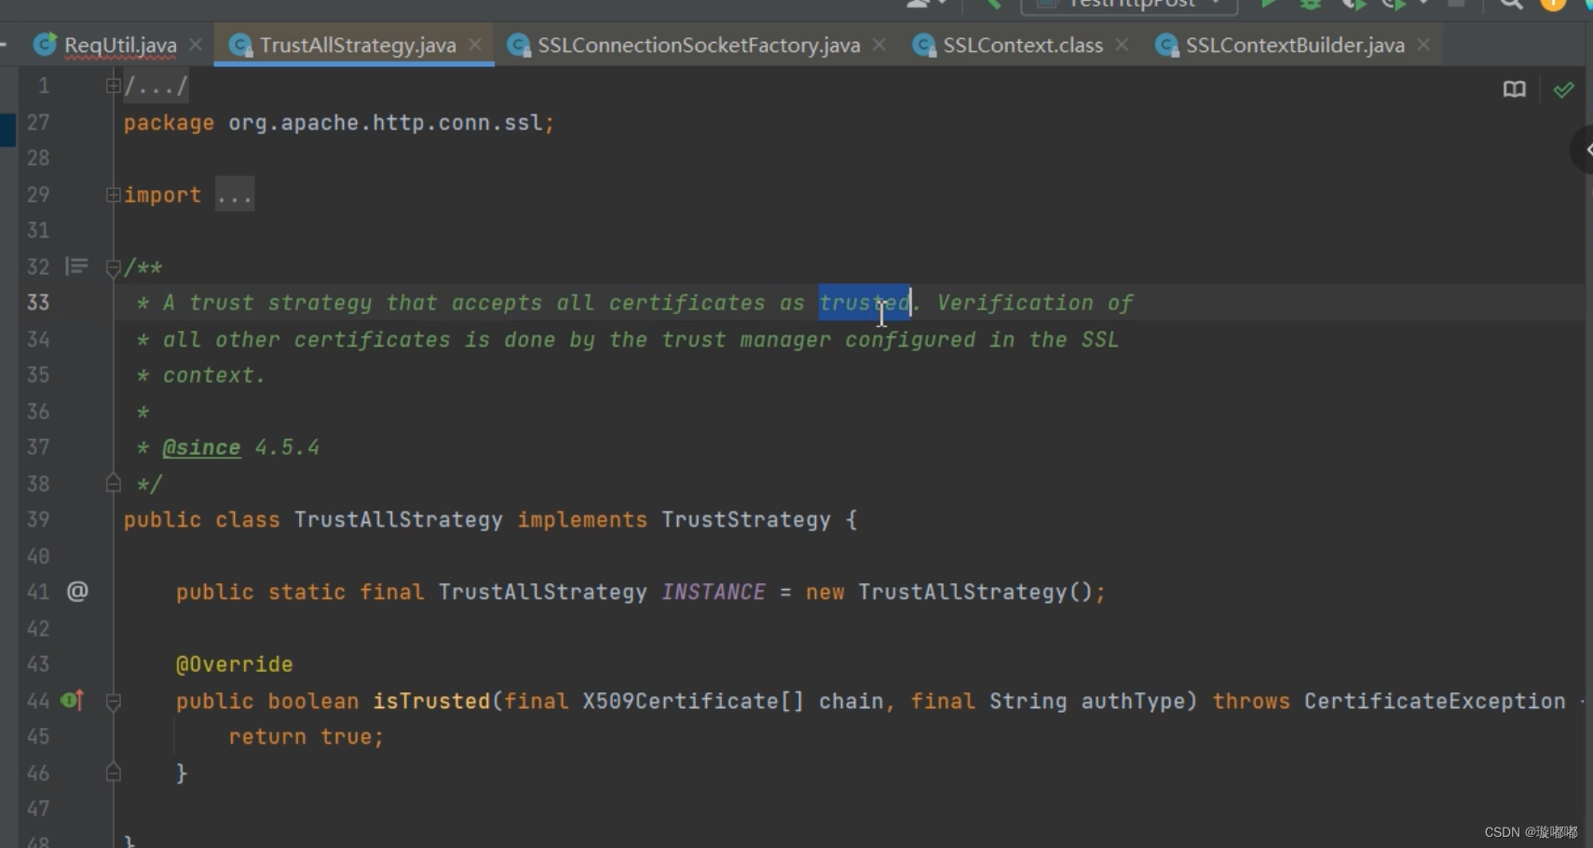Click the implementing-member gutter marker on line 41
Image resolution: width=1593 pixels, height=848 pixels.
pyautogui.click(x=77, y=591)
